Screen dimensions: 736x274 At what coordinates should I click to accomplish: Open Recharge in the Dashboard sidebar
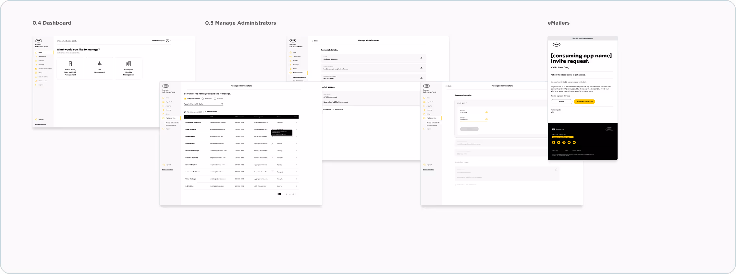(40, 65)
